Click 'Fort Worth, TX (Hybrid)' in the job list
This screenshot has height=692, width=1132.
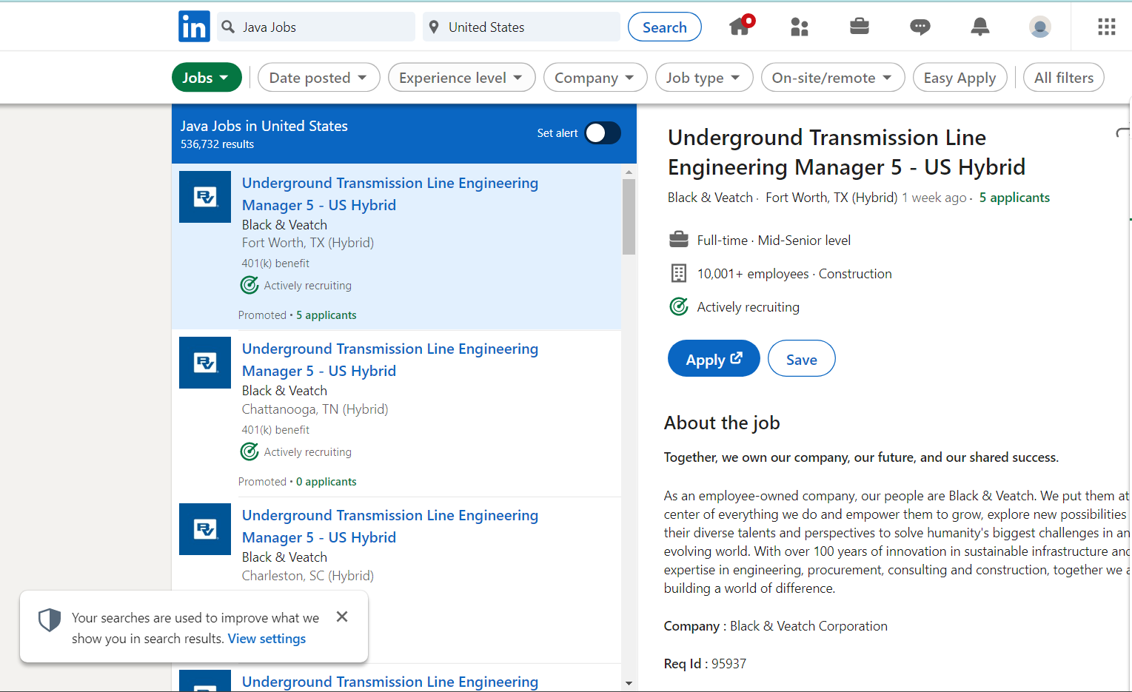pyautogui.click(x=308, y=243)
